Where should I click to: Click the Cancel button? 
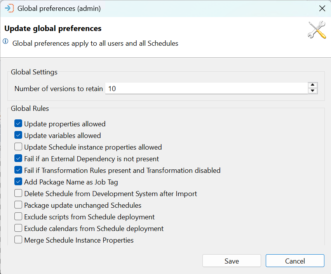(x=295, y=261)
